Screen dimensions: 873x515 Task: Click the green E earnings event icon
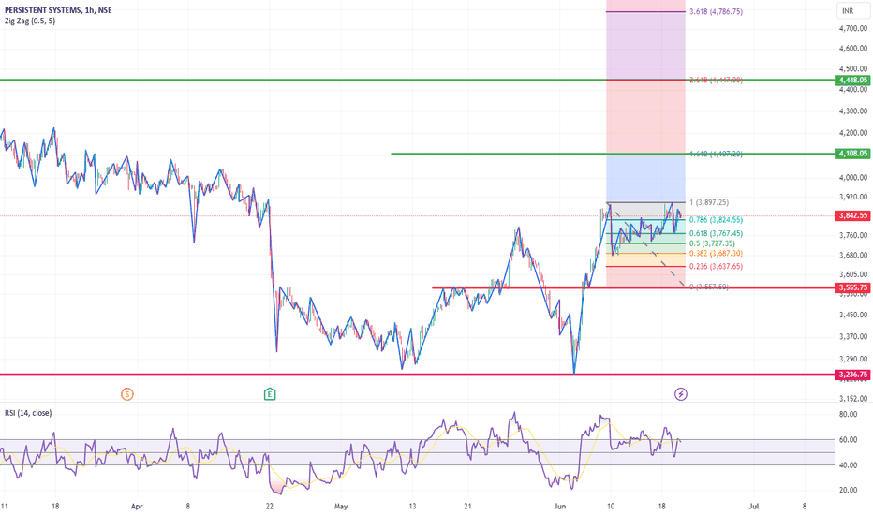coord(270,394)
